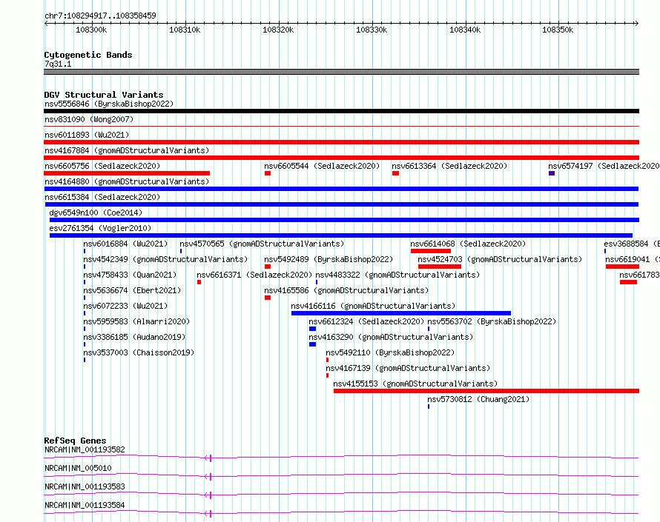
Task: Open the nsv831090 (Wong2007) variant label
Action: 89,119
